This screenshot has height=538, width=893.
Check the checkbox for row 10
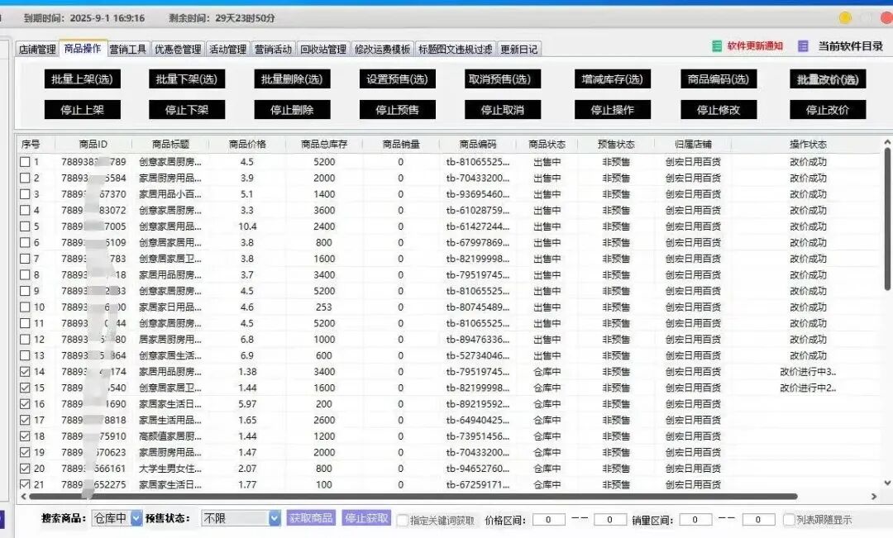25,307
